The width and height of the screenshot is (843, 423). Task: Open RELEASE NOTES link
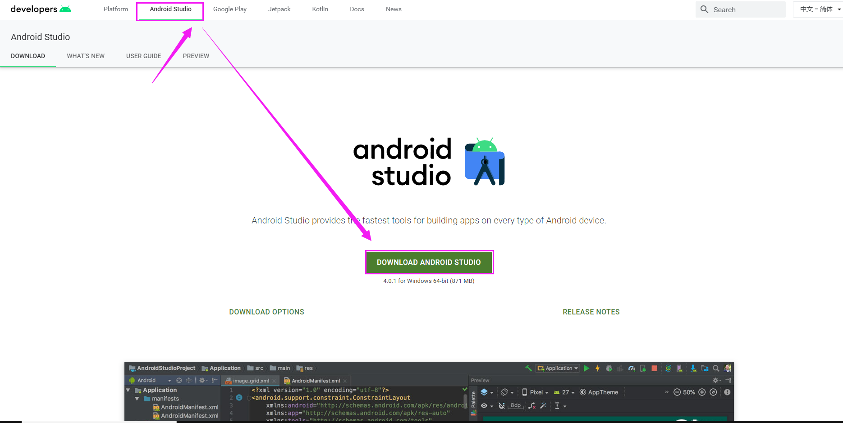click(591, 312)
